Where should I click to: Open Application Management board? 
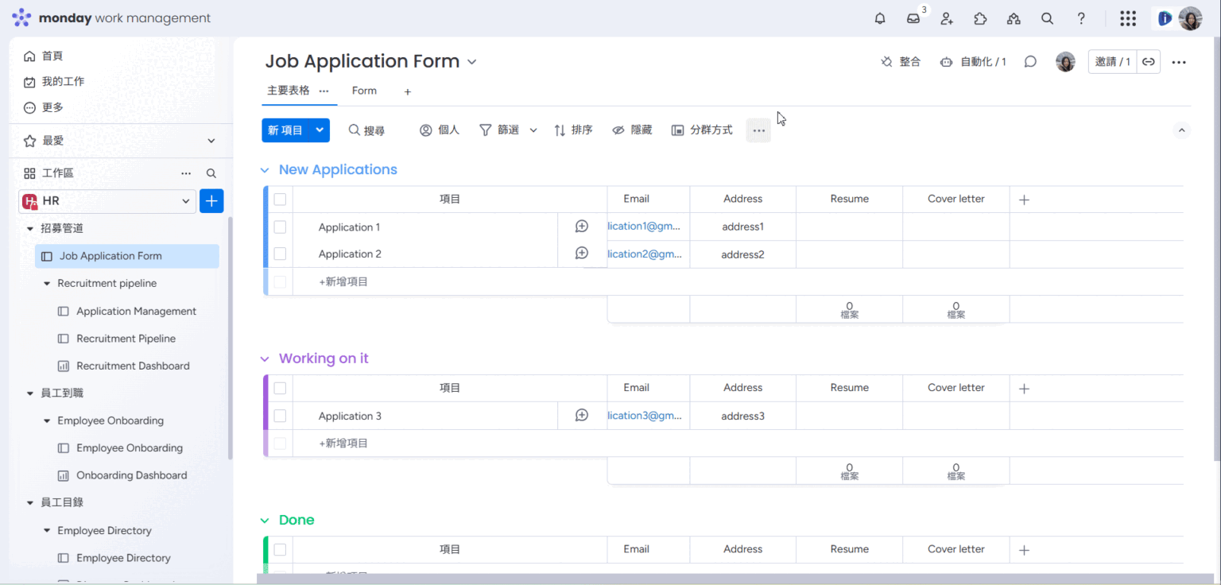(136, 312)
